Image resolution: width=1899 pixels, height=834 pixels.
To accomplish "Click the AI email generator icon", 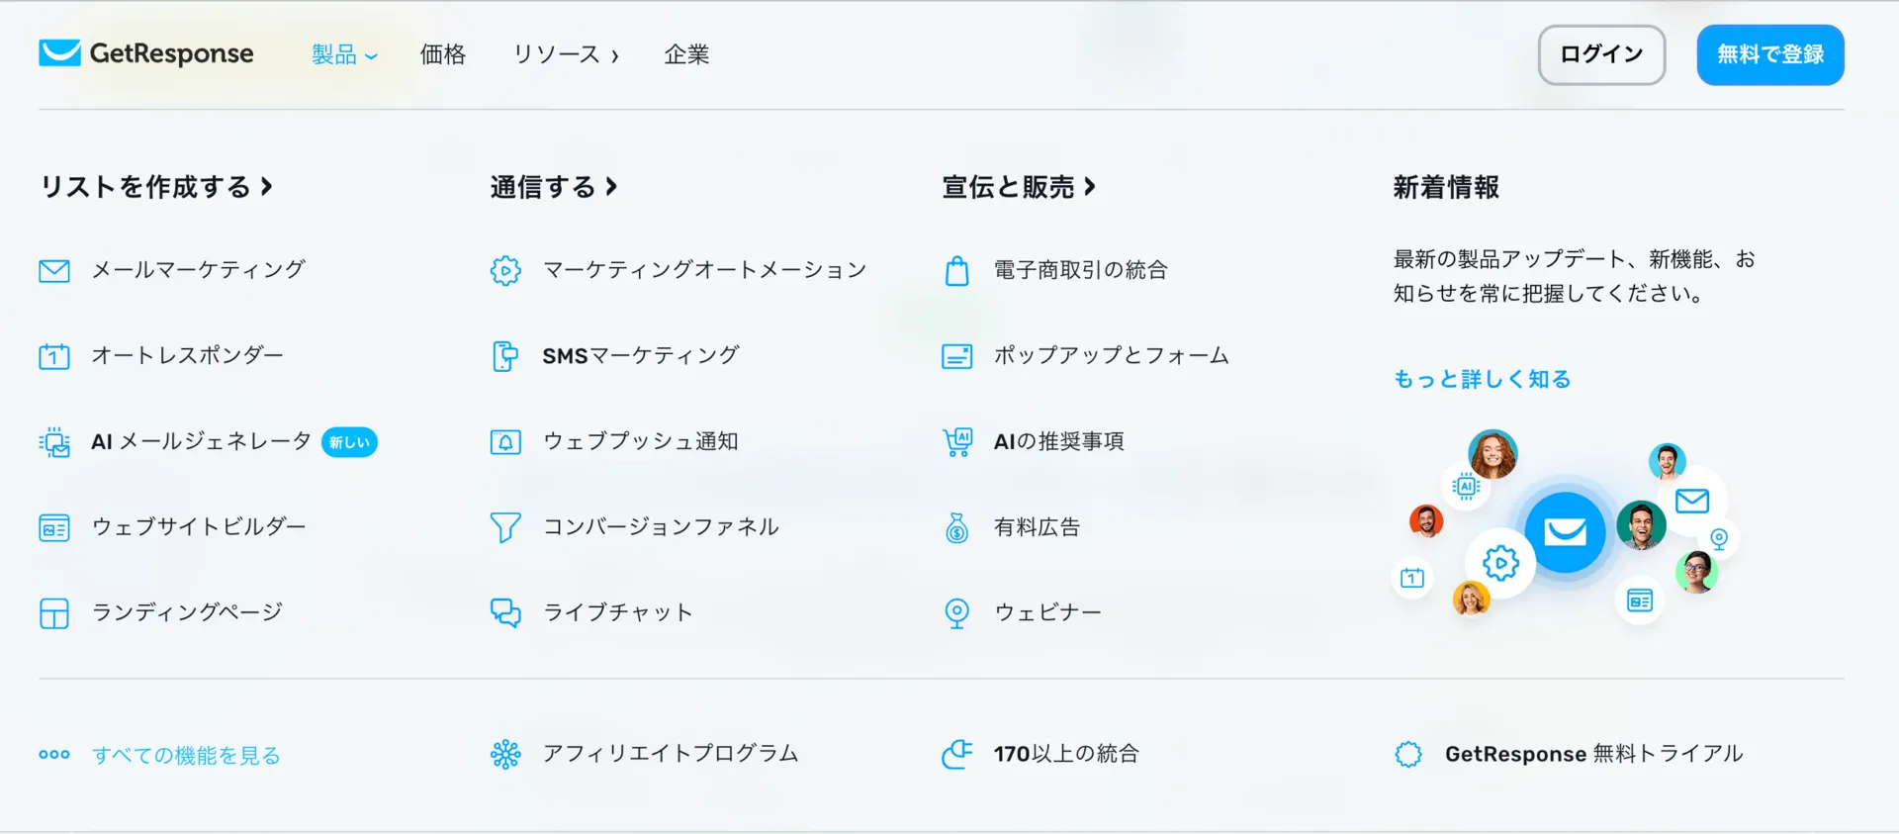I will (x=54, y=442).
